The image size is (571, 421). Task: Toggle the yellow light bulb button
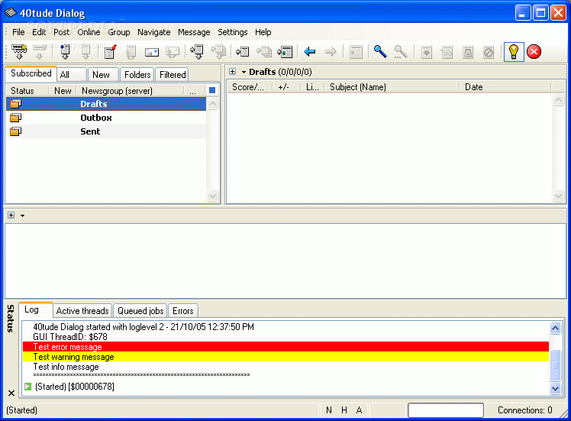coord(514,52)
